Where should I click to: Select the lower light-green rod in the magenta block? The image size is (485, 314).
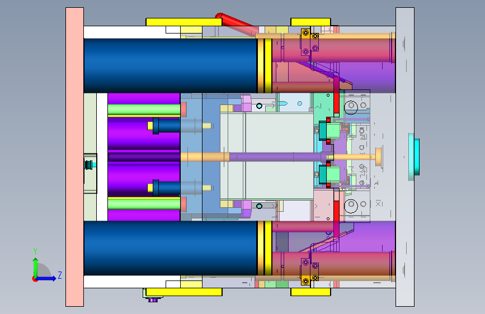144,204
